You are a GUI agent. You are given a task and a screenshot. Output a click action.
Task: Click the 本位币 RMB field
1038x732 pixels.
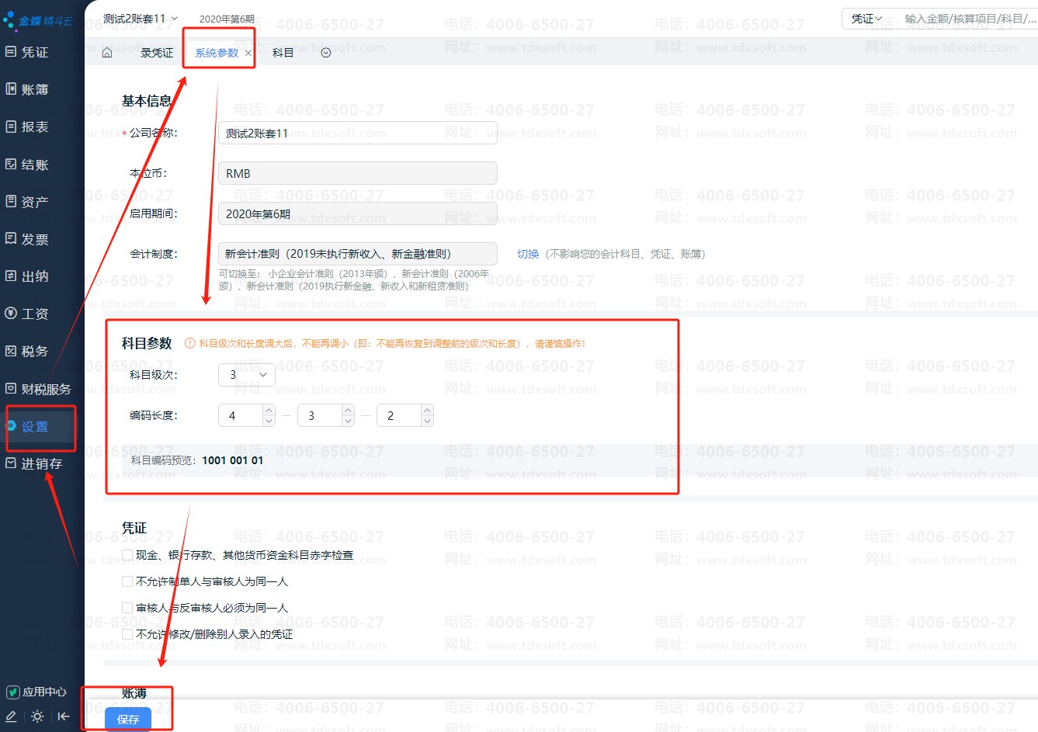[x=358, y=173]
